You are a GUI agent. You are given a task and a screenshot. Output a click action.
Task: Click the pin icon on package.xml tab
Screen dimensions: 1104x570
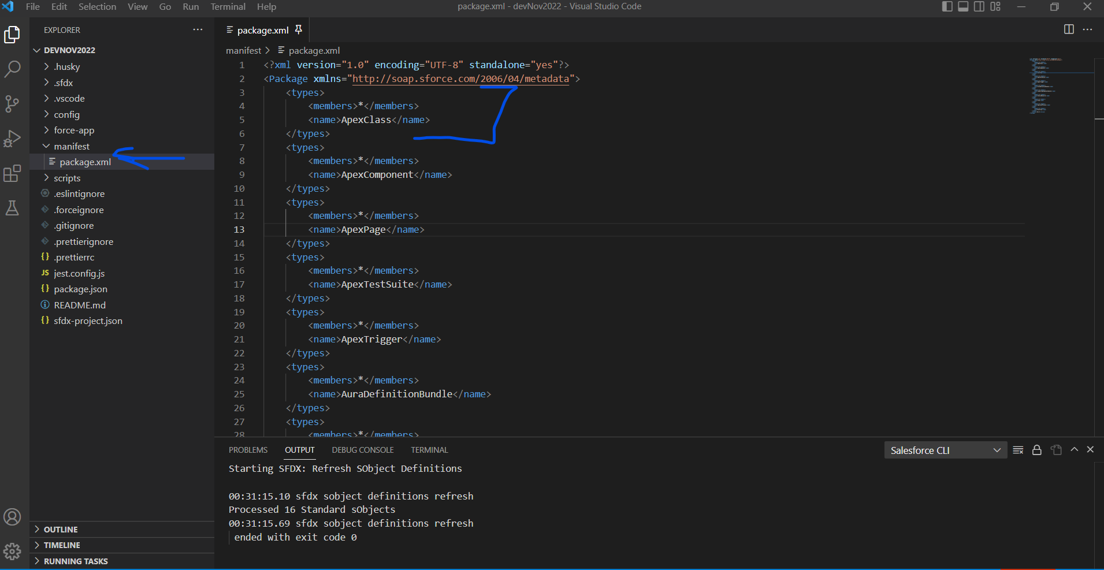tap(299, 29)
